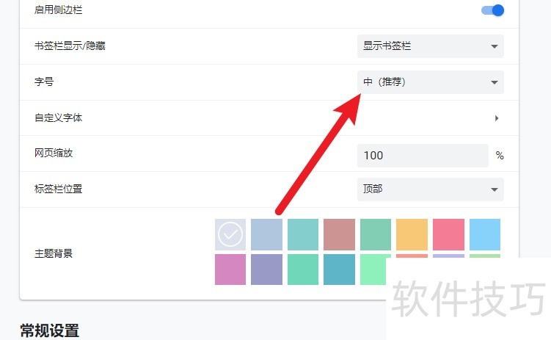Click the 网页缩放 zoom input field
The image size is (551, 340).
[x=423, y=156]
